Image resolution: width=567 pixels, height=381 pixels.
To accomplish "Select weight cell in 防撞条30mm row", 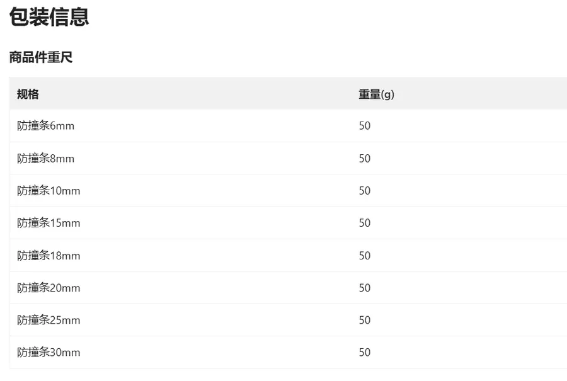I will point(365,352).
